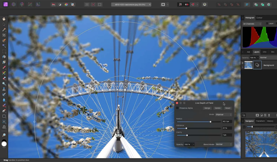Toggle the Quick Mask button in the toolbar

[163, 5]
